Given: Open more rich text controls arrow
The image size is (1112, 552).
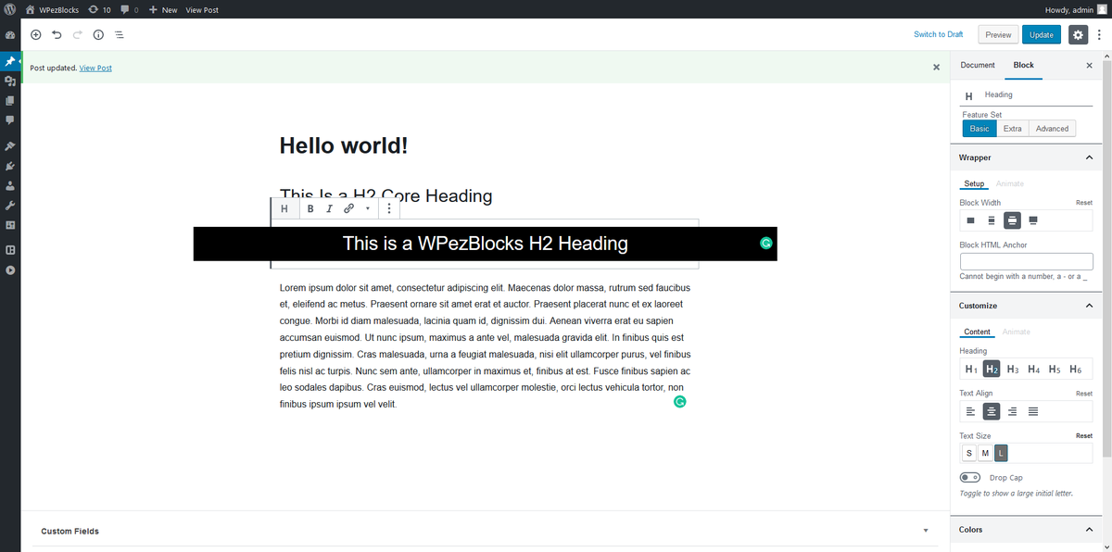Looking at the screenshot, I should tap(367, 208).
